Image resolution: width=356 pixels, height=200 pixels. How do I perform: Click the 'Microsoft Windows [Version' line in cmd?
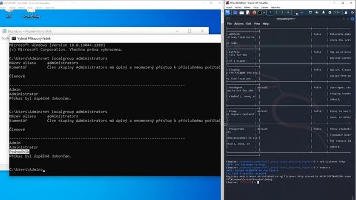pos(57,45)
